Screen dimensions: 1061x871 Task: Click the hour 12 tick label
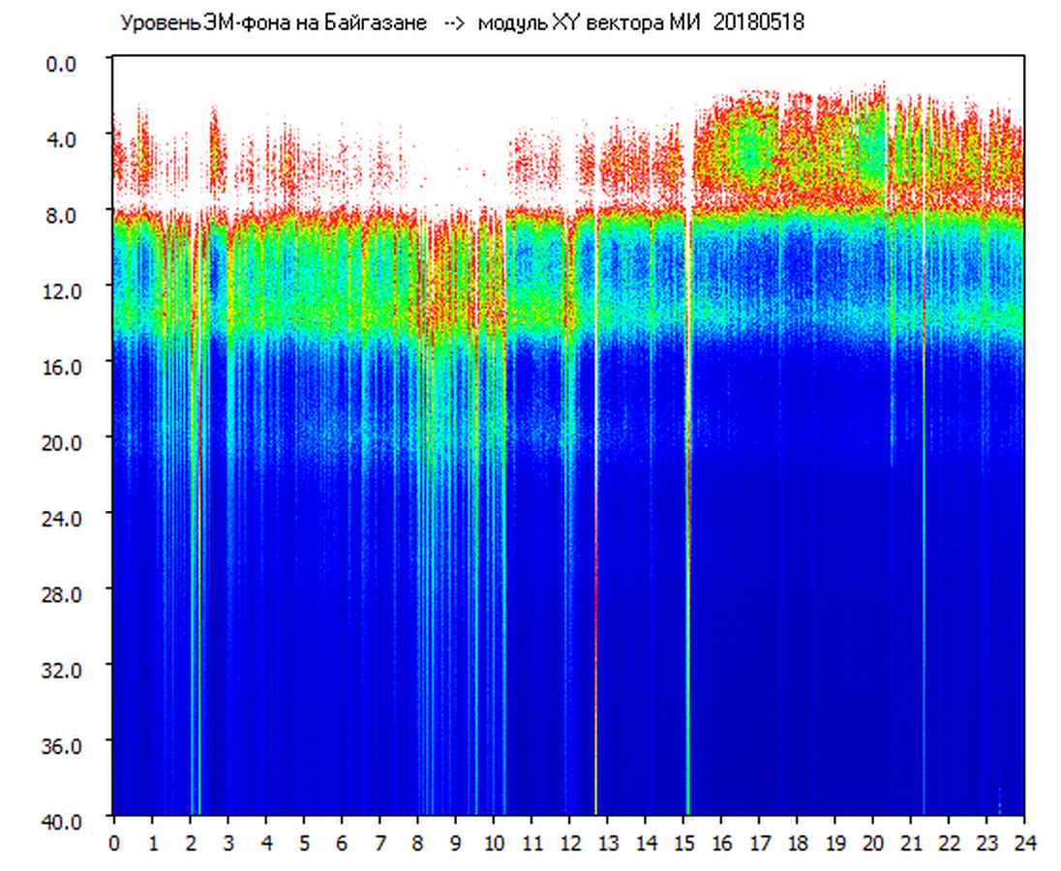click(569, 843)
